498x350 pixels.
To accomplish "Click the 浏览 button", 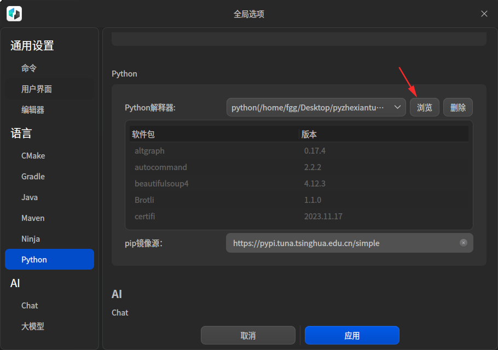I will 424,107.
